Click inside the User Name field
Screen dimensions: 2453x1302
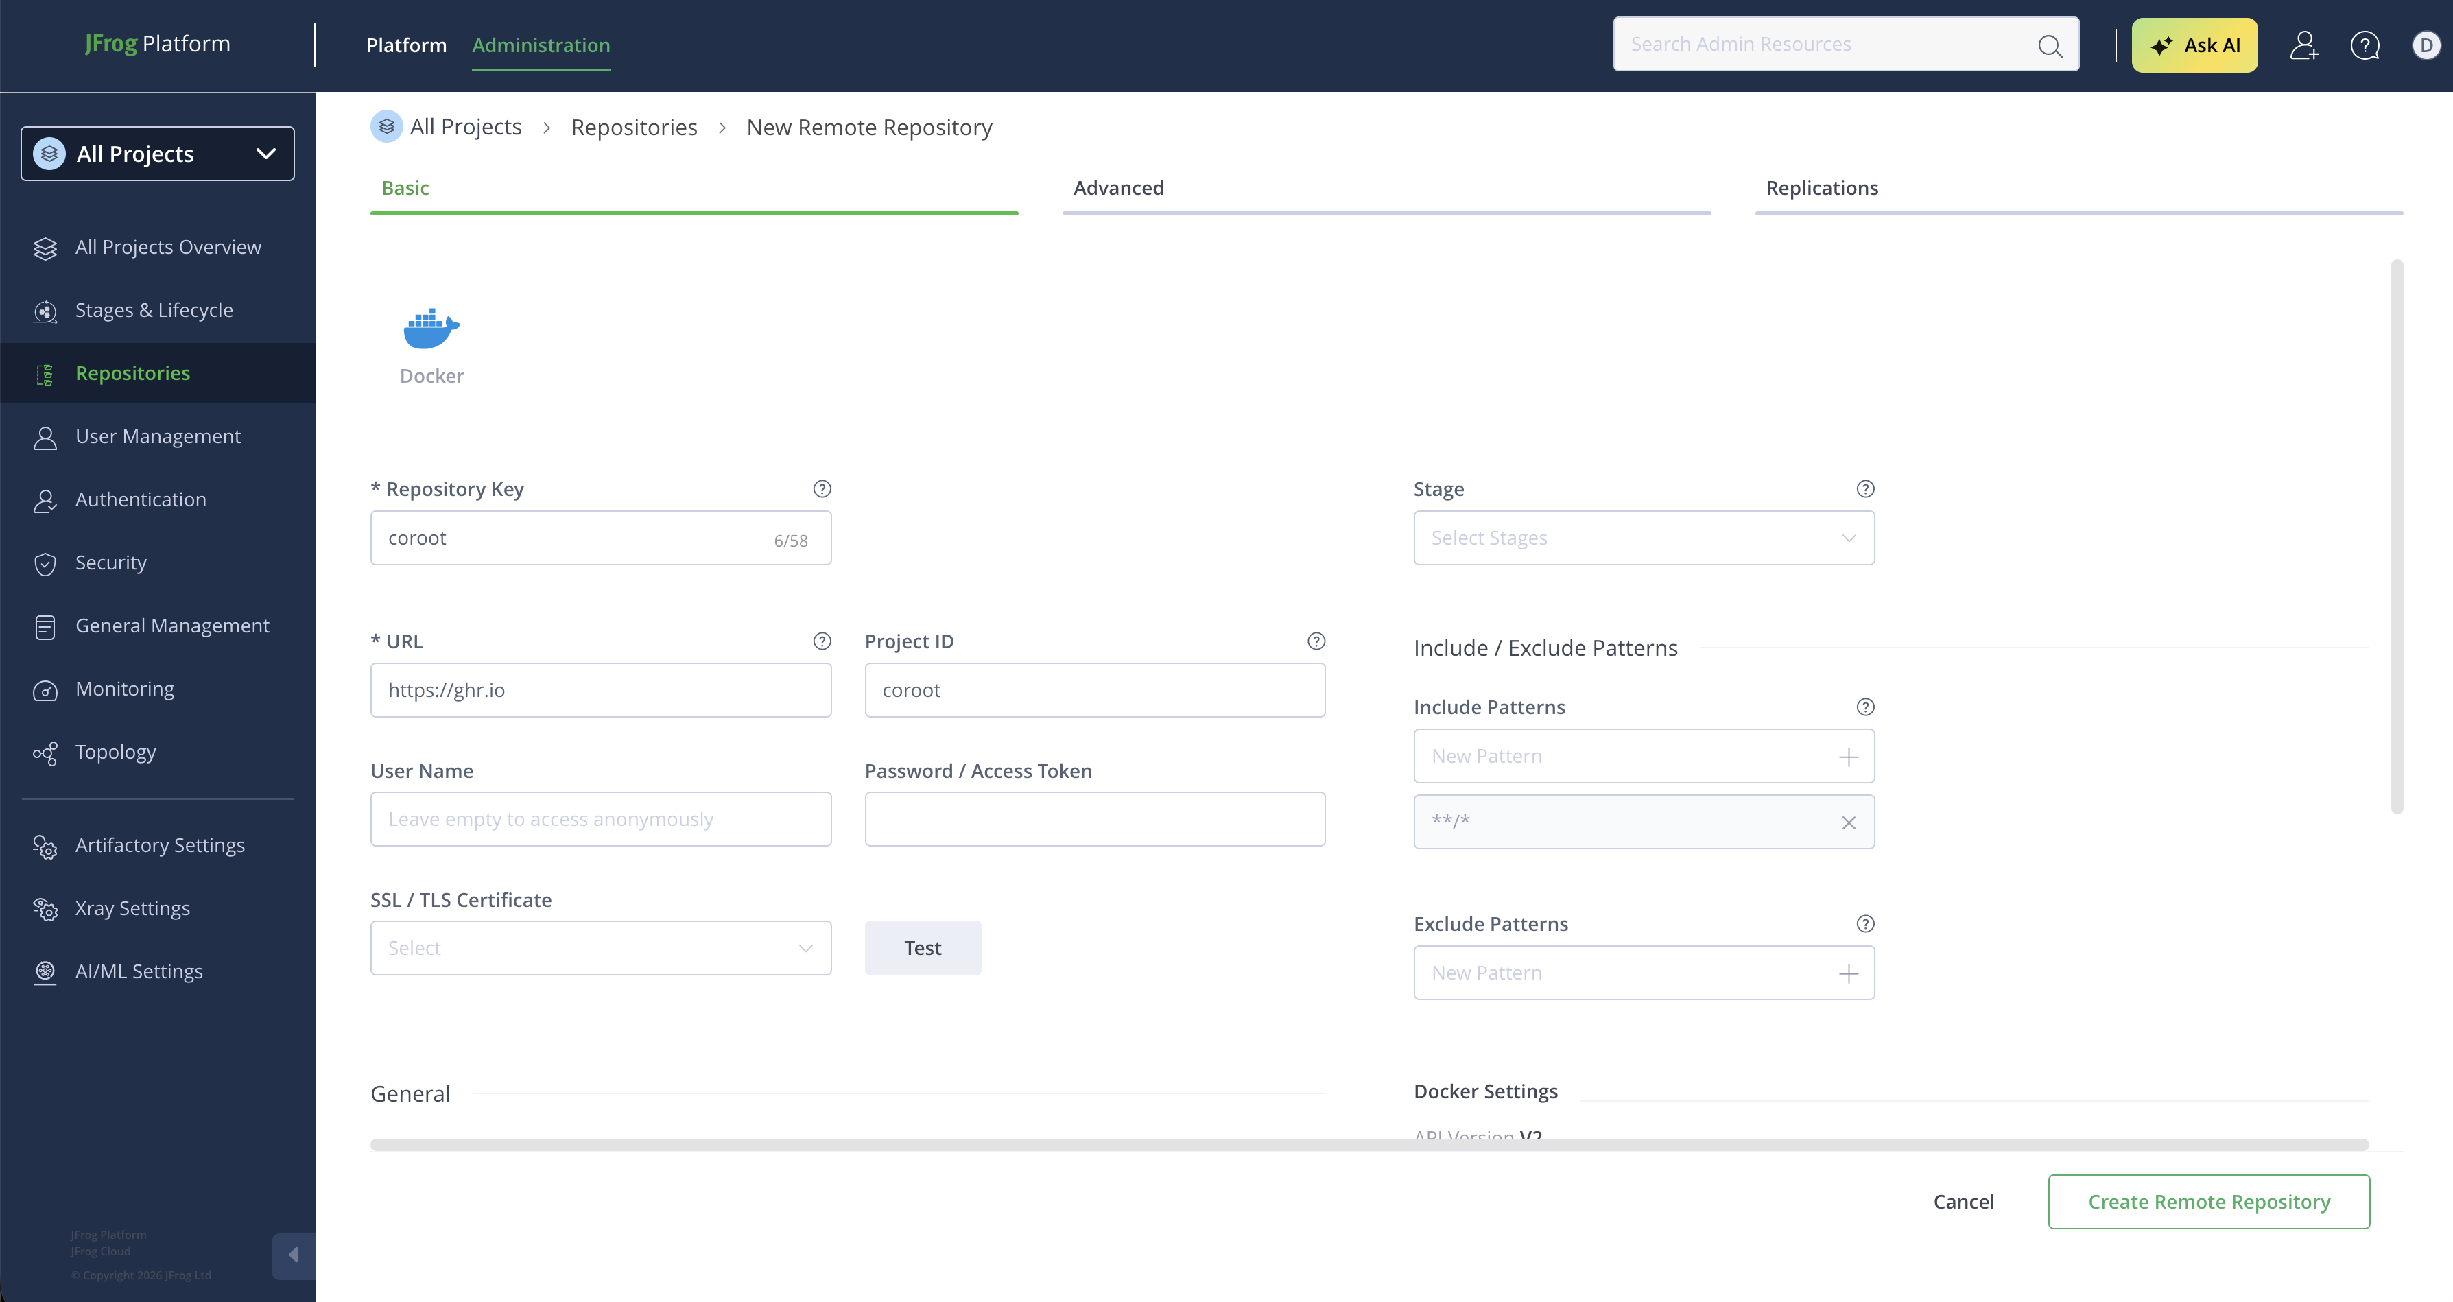pyautogui.click(x=600, y=818)
